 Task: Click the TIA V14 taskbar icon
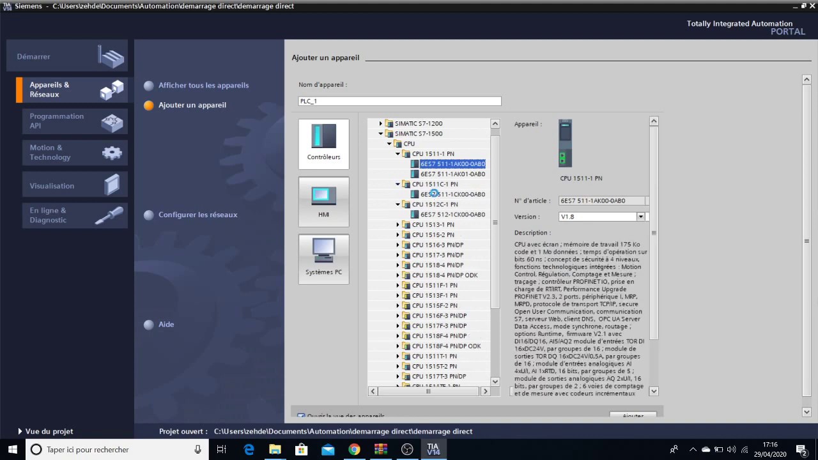[x=433, y=449]
